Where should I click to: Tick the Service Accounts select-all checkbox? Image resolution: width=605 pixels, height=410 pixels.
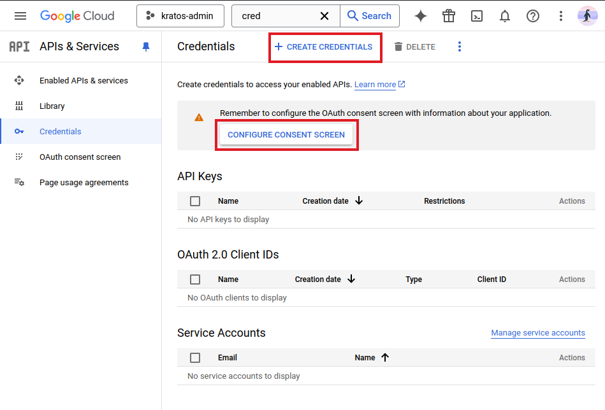point(195,358)
